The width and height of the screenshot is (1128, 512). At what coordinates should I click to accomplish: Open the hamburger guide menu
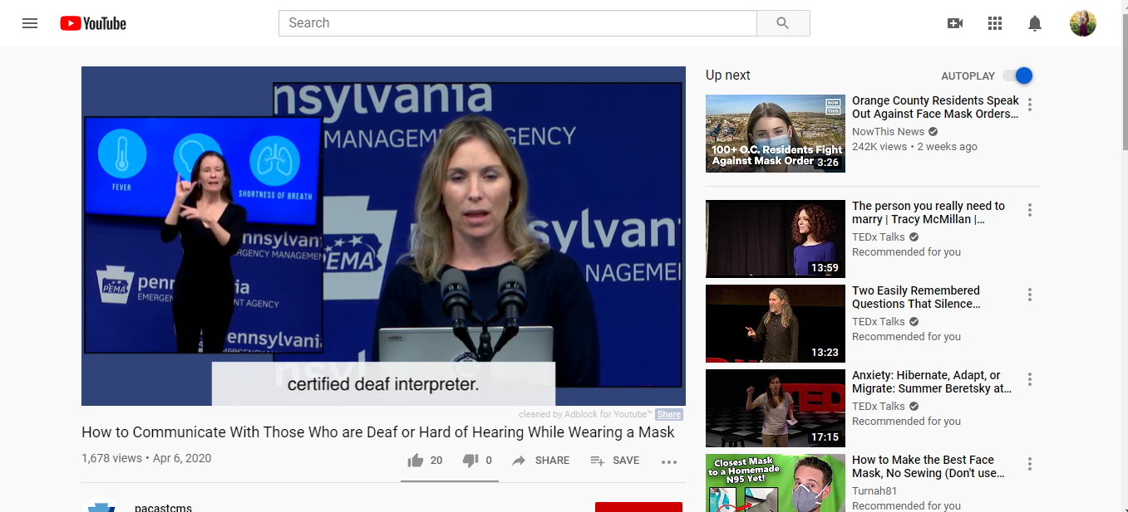tap(30, 23)
